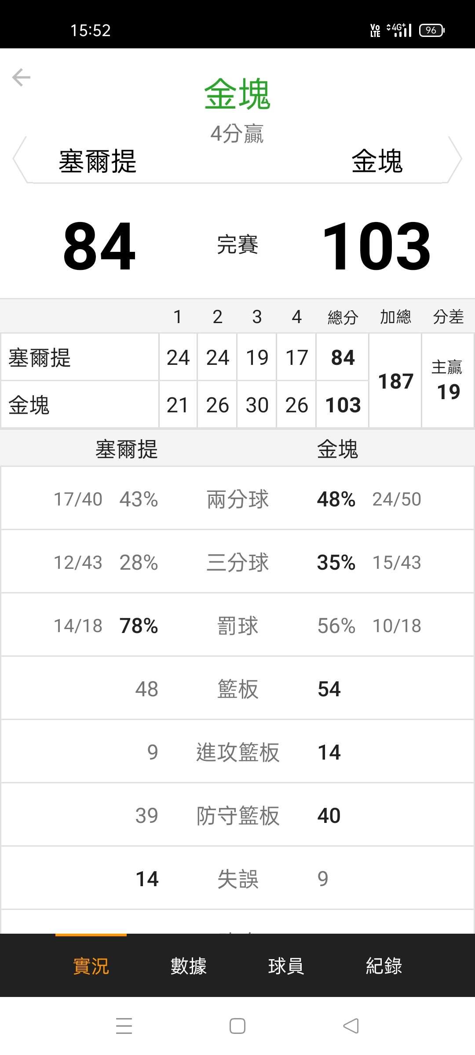The height and width of the screenshot is (1055, 475).
Task: Tap the back arrow icon
Action: [21, 78]
